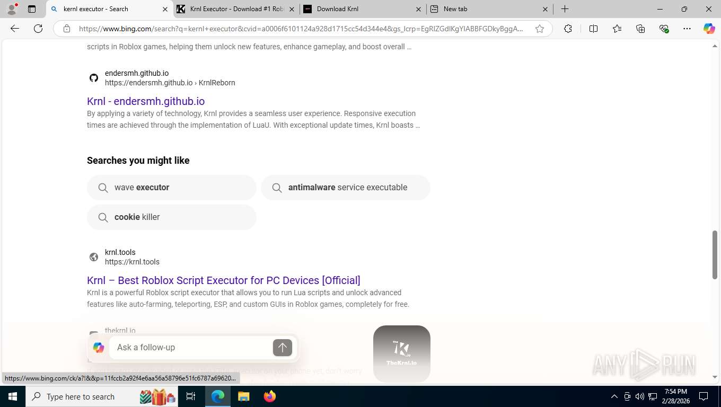The width and height of the screenshot is (721, 407).
Task: Open Settings and more ellipsis menu
Action: click(687, 29)
